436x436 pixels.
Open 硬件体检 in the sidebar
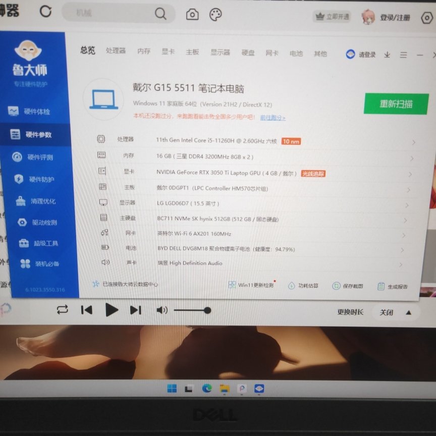[29, 112]
